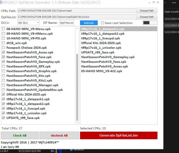This screenshot has height=153, width=179.
Task: Close the DpFileList Generator window
Action: pos(158,2)
